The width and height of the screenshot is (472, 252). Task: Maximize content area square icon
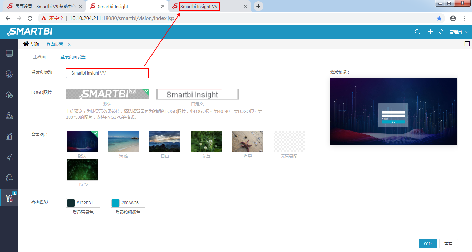click(x=467, y=44)
